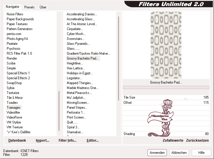Viewport: 214px width, 159px height.
Task: Click the filter preview thumbnail
Action: pyautogui.click(x=166, y=45)
